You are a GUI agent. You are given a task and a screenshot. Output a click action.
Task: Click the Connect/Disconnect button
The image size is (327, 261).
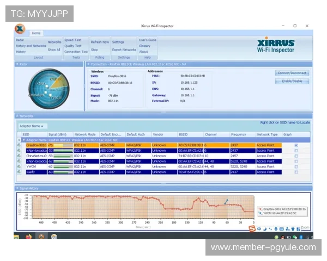[292, 73]
